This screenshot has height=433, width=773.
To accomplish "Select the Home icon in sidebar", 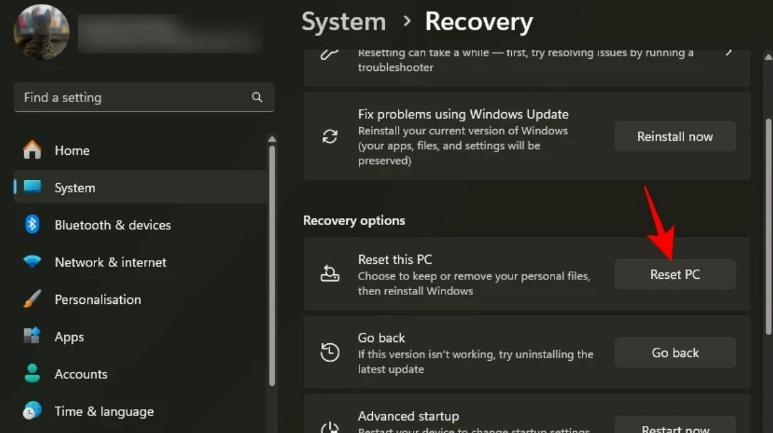I will [x=32, y=150].
